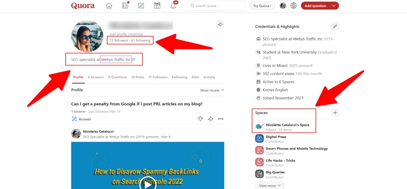Play the Disavow Spammy BackLinks video
Viewport: 407px width, 189px height.
(x=148, y=185)
